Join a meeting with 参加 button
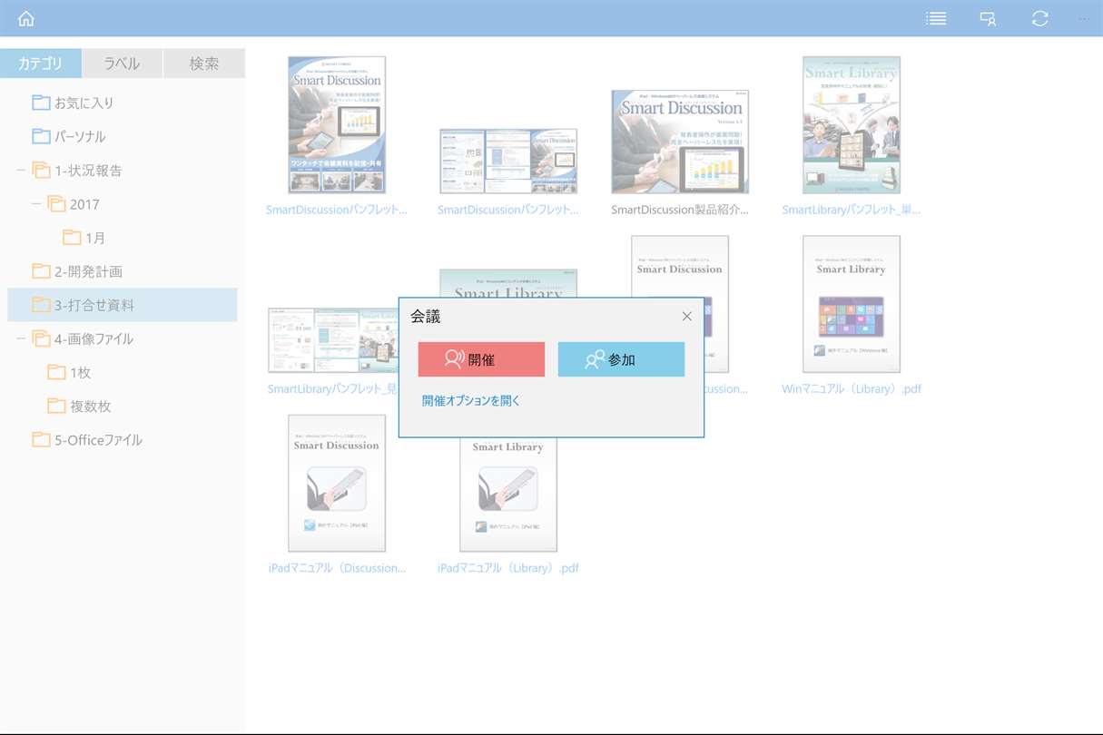Image resolution: width=1103 pixels, height=735 pixels. coord(621,359)
